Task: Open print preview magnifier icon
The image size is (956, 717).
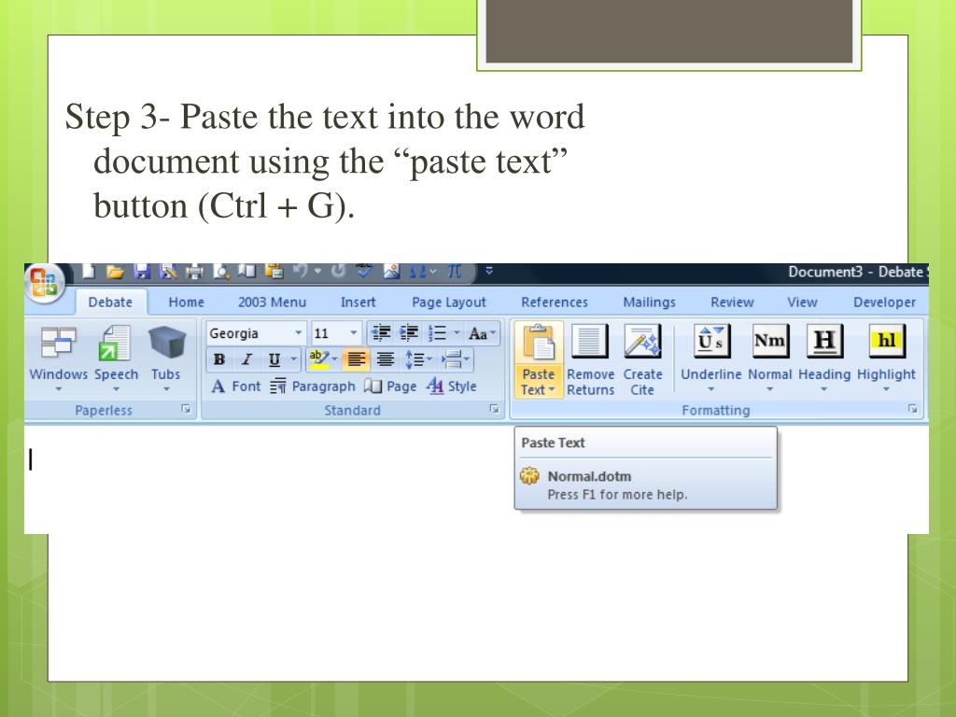Action: pos(221,272)
